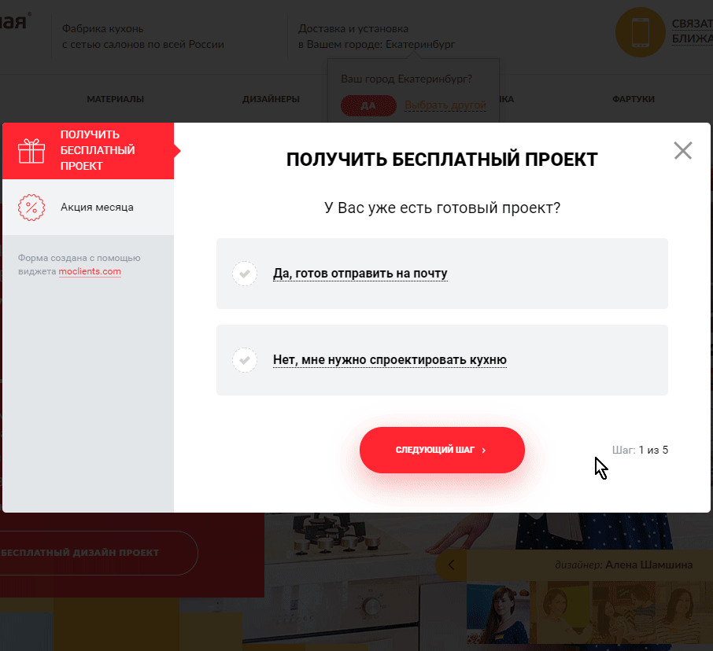Click the gift box icon in the sidebar
This screenshot has height=651, width=713.
(x=31, y=150)
